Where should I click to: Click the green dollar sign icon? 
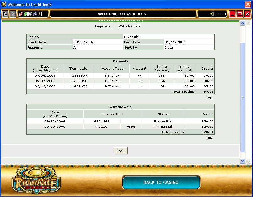(x=25, y=14)
